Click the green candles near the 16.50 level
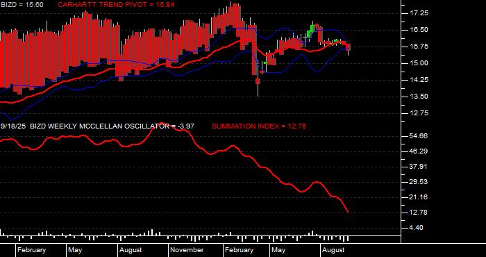 coord(310,31)
